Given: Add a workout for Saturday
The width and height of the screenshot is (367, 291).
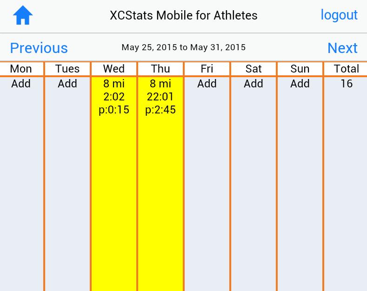Looking at the screenshot, I should coord(254,84).
